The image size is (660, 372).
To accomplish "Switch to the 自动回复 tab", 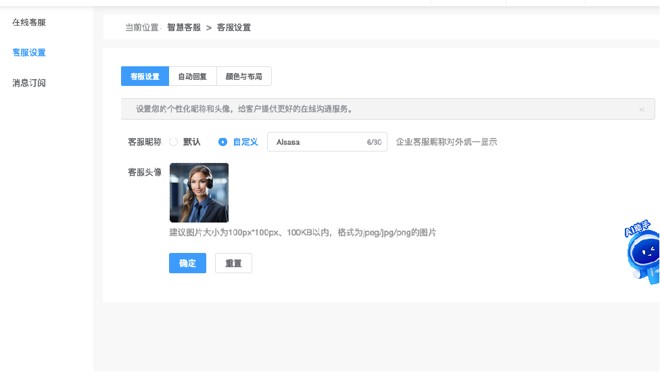I will (x=192, y=76).
